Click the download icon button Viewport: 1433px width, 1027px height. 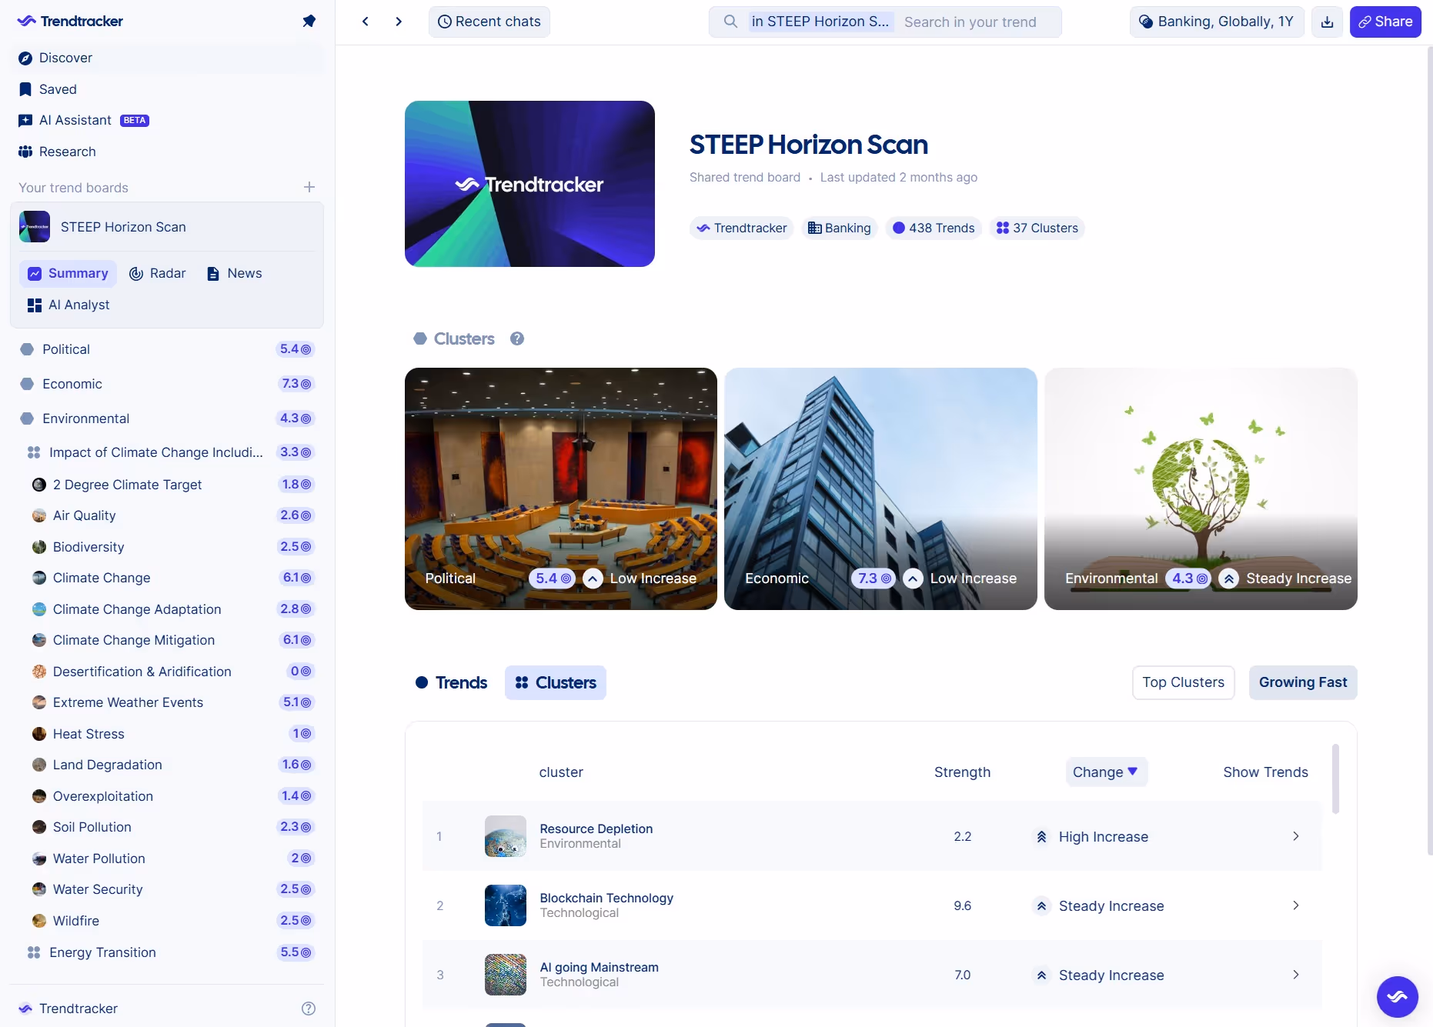coord(1327,22)
